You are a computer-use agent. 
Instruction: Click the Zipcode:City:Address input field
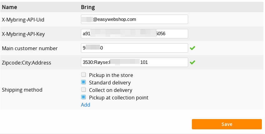coord(134,62)
